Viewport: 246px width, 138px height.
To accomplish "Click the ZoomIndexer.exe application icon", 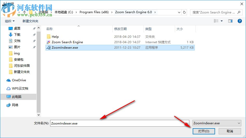I will point(49,48).
